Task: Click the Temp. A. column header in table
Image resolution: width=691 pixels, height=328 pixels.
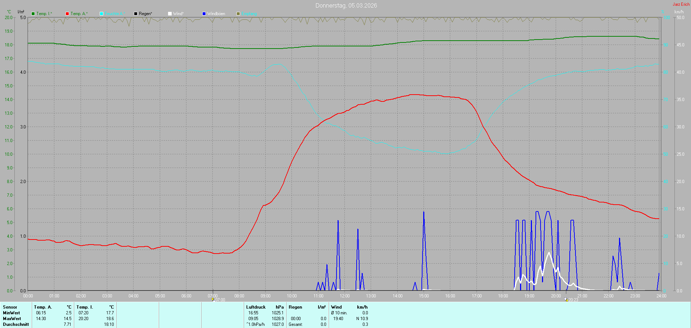Action: tap(43, 307)
